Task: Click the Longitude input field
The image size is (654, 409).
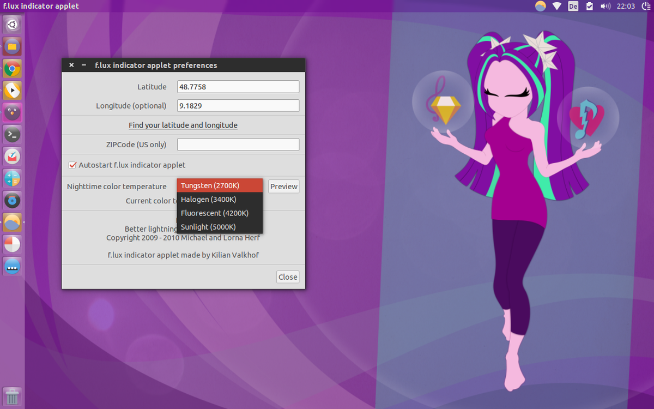Action: point(238,106)
